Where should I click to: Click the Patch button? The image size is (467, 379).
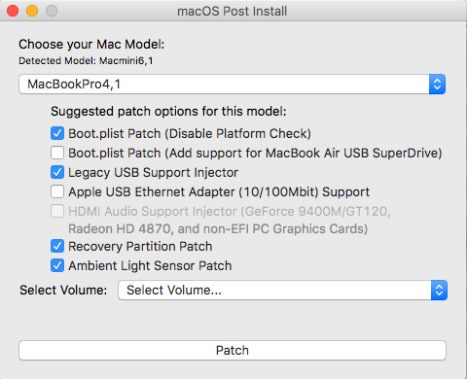[x=233, y=350]
